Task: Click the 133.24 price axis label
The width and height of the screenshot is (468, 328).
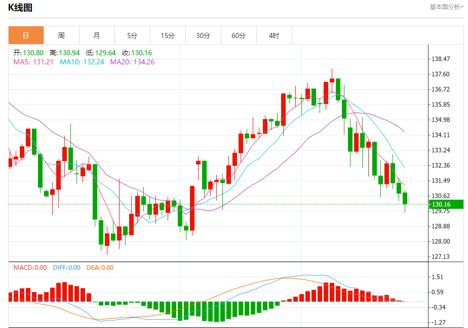Action: 441,150
